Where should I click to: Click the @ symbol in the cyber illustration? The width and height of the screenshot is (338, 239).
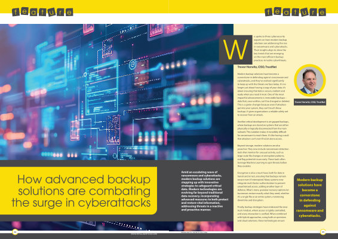133,64
